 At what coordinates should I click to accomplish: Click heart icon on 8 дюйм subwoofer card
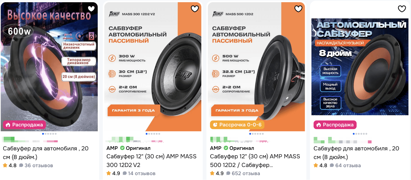click(402, 9)
